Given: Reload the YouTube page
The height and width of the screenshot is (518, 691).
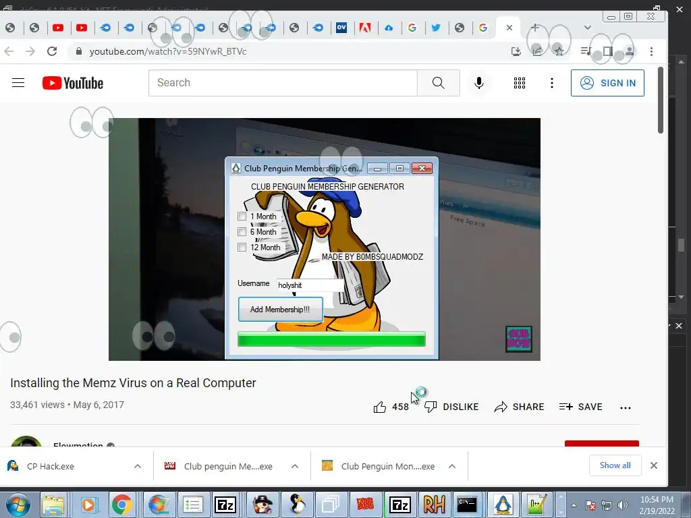Looking at the screenshot, I should pyautogui.click(x=52, y=51).
